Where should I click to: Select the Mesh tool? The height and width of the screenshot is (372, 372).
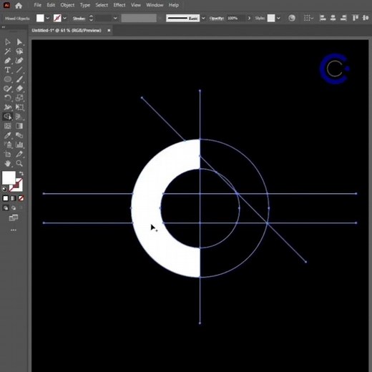pyautogui.click(x=8, y=126)
